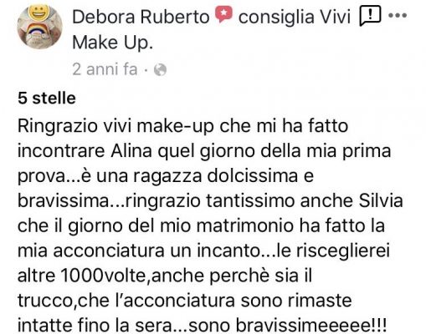This screenshot has width=426, height=334.
Task: Click the 'bravissimeeeee!!!' closing text
Action: [312, 326]
